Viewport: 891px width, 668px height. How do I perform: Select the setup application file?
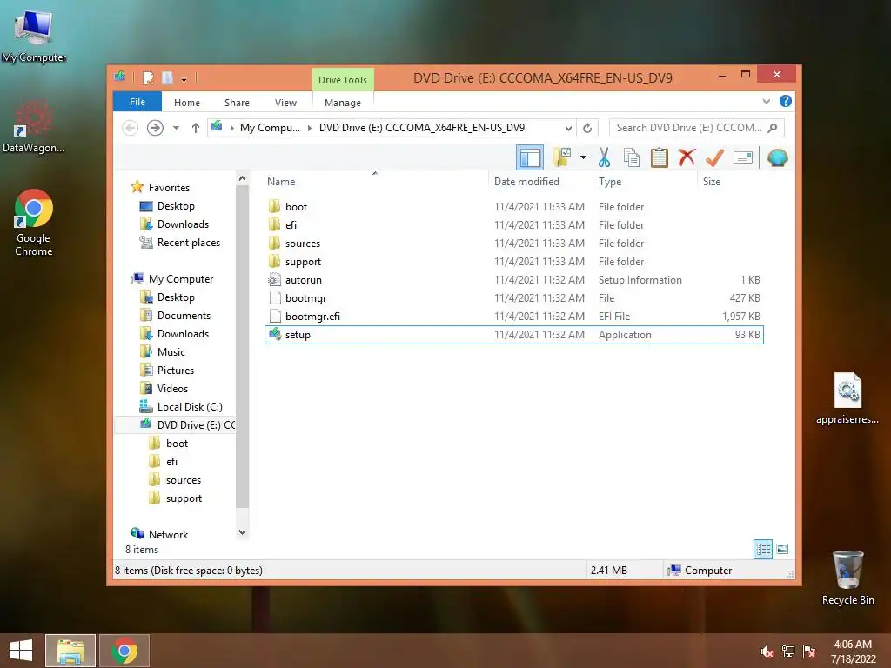(x=514, y=335)
